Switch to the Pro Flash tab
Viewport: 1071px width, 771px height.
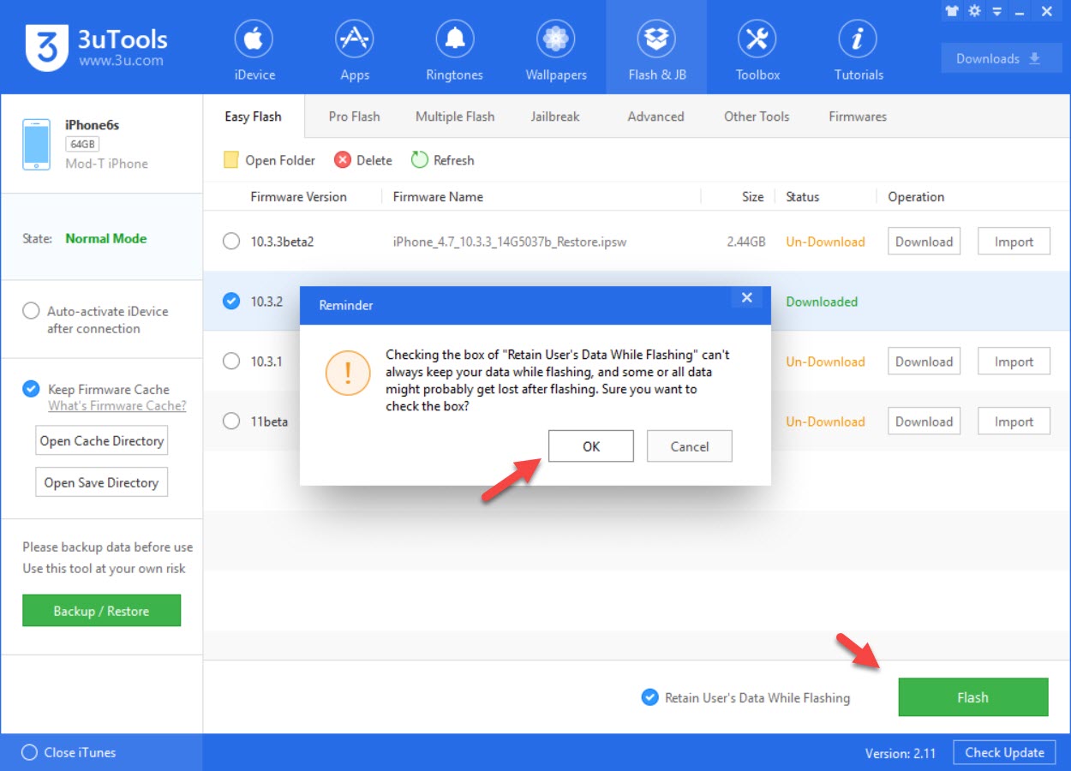pyautogui.click(x=354, y=117)
